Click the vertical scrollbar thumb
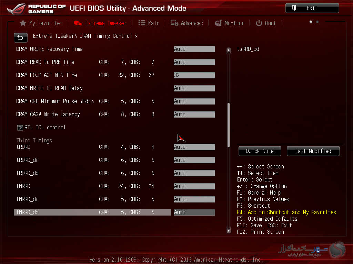 (x=228, y=124)
